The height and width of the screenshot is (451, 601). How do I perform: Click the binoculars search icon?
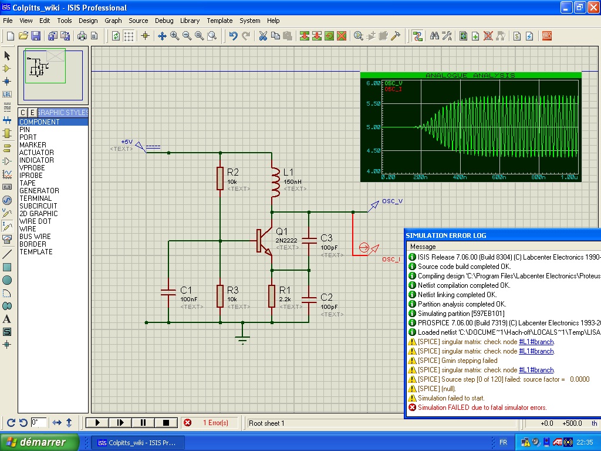tap(435, 36)
